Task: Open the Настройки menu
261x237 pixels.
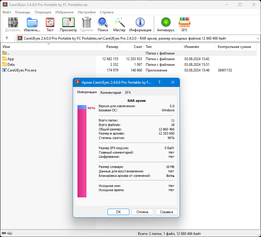Action: coord(87,12)
